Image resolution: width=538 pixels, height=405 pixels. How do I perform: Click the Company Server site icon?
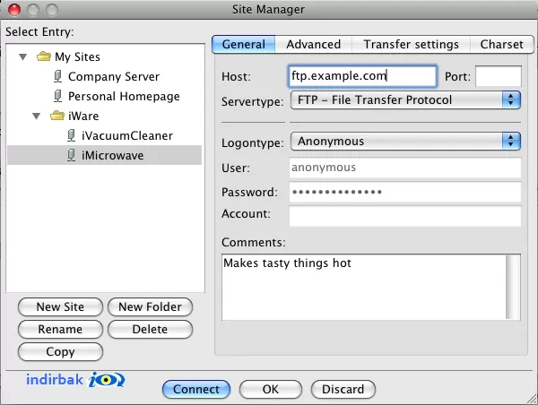coord(58,76)
